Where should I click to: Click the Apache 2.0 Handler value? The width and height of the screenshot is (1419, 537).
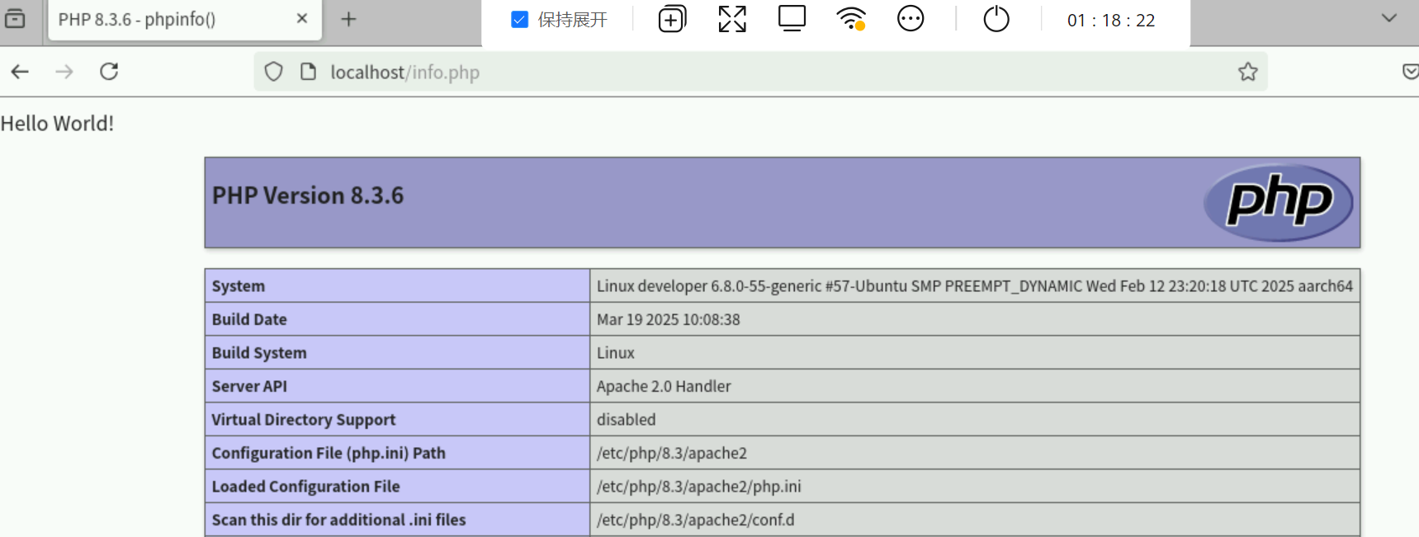point(664,386)
